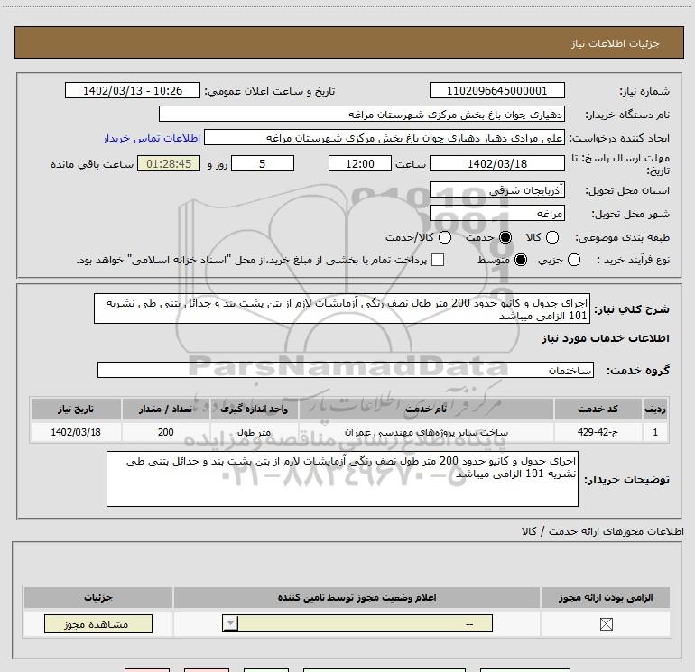Click the مشاهده مجوز button
The image size is (695, 672).
pos(98,623)
